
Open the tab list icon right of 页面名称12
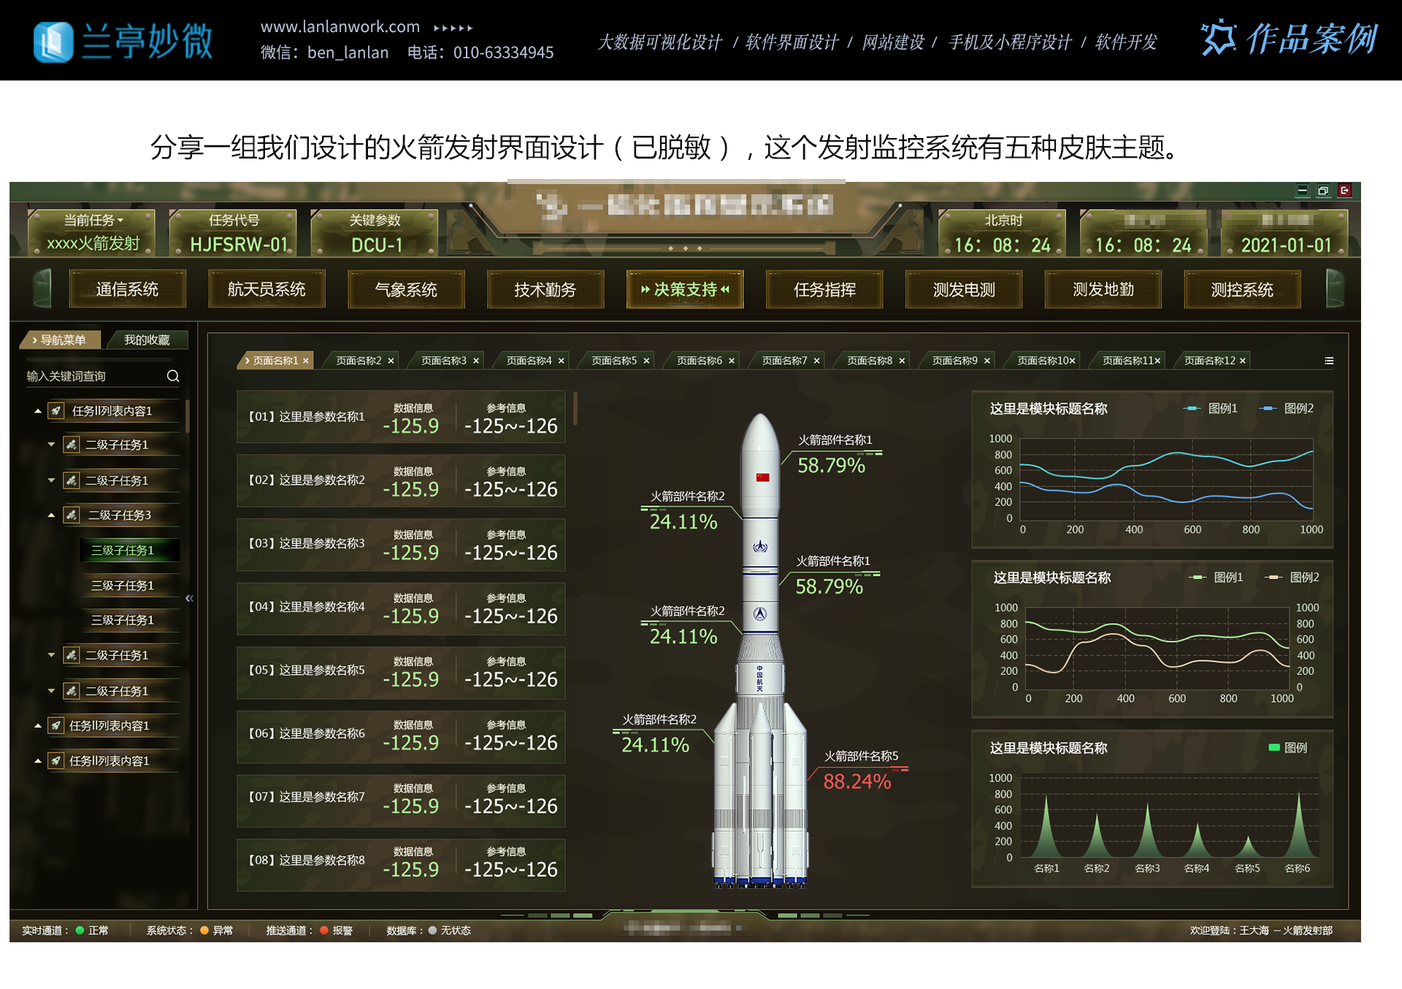(x=1330, y=359)
